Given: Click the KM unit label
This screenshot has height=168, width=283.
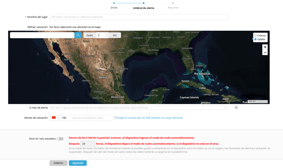Looking at the screenshot, I should [114, 35].
